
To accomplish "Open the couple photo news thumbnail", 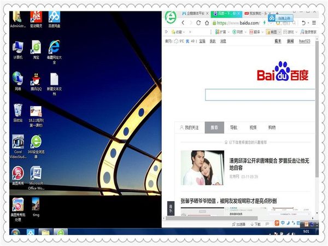I will coord(202,168).
